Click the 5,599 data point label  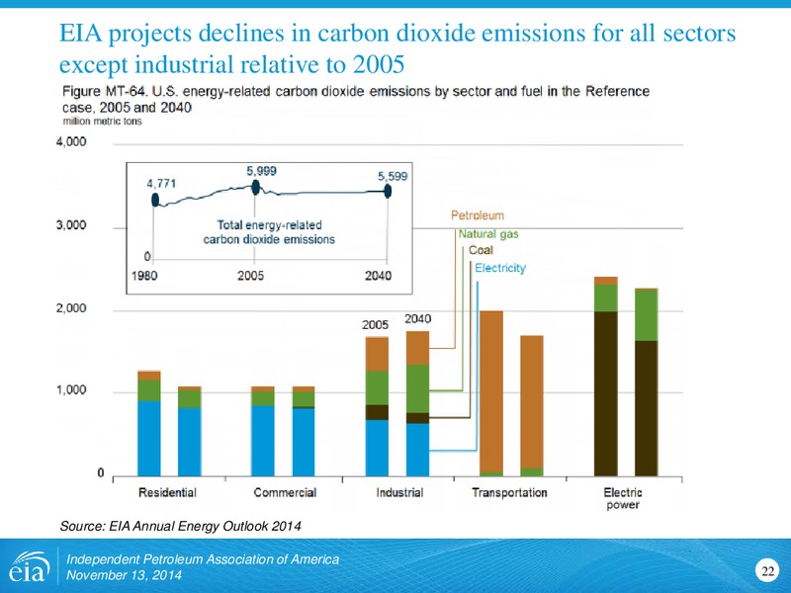point(393,176)
